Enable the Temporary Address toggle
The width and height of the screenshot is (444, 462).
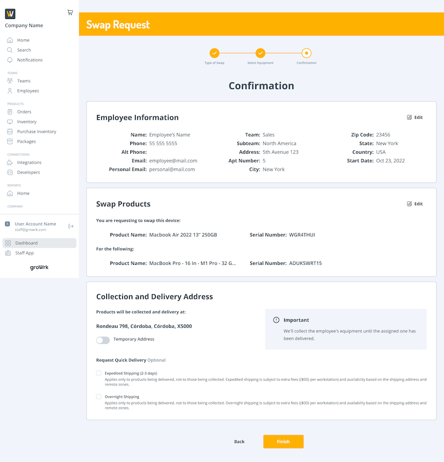click(103, 340)
